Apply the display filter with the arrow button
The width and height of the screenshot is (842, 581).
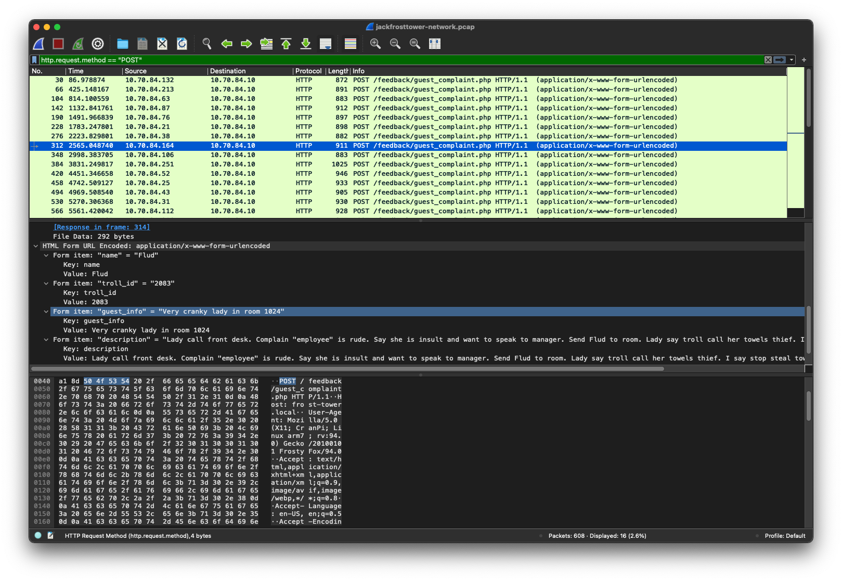(x=780, y=60)
